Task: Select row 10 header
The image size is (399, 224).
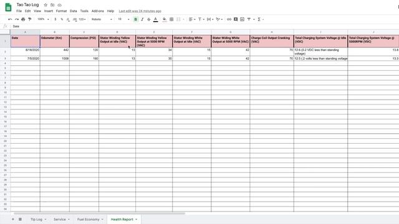Action: click(5, 93)
